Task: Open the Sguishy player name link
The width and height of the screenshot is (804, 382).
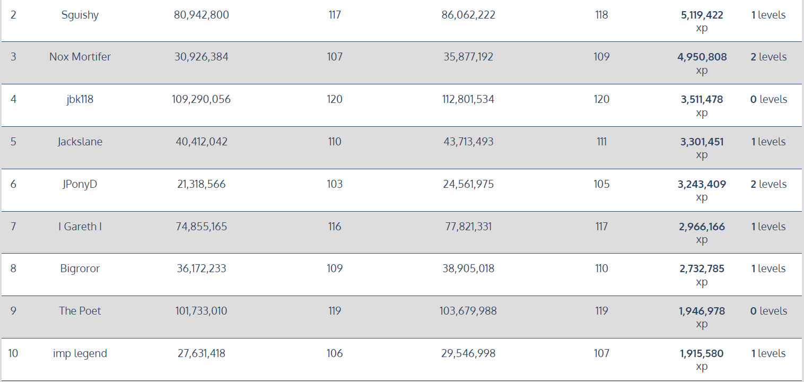Action: [80, 15]
